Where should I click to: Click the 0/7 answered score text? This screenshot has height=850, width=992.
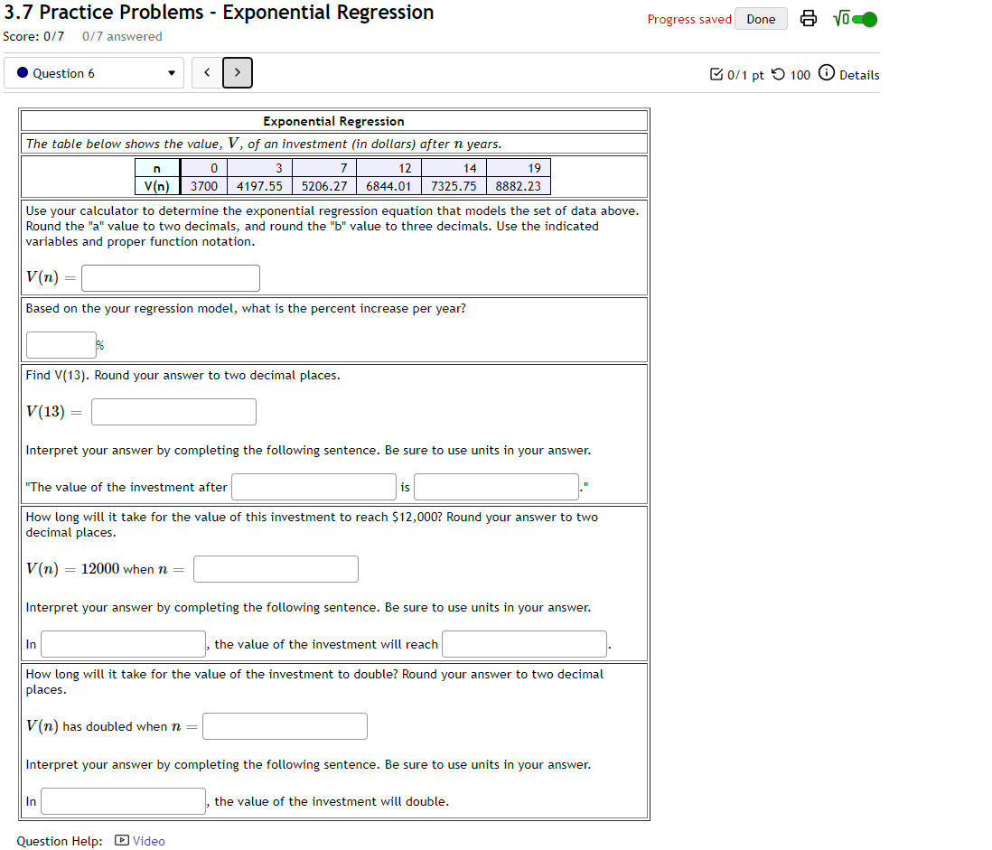(x=122, y=36)
